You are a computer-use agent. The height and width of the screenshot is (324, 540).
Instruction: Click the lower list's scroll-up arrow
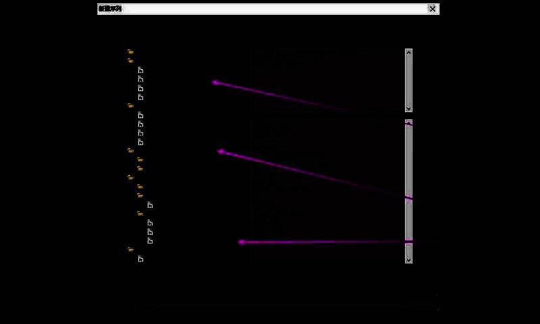tap(408, 123)
